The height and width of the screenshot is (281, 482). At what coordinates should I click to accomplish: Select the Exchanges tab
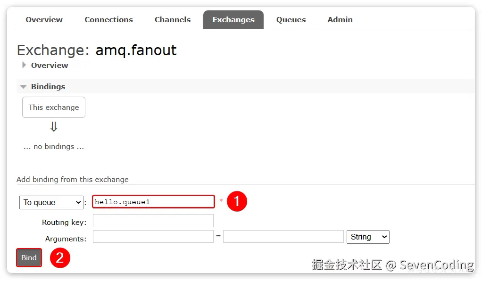(x=233, y=20)
